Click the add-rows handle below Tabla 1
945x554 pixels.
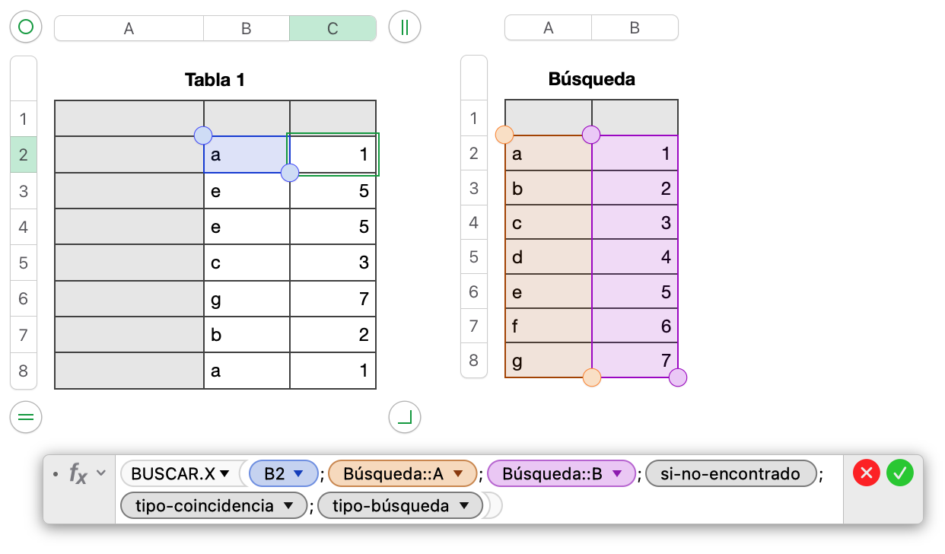26,416
